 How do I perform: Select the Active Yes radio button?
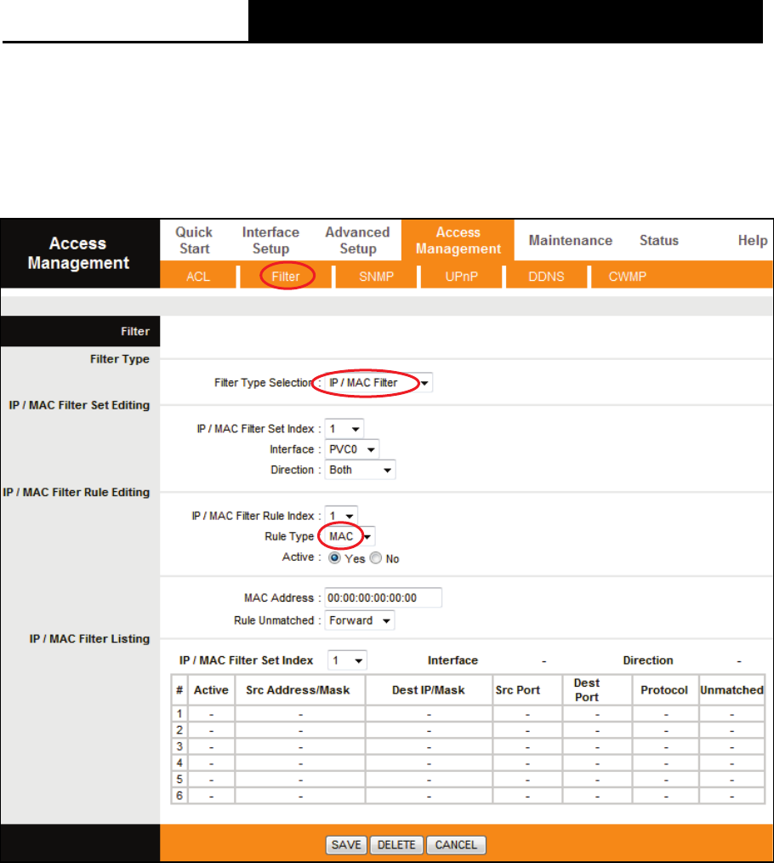pos(334,558)
